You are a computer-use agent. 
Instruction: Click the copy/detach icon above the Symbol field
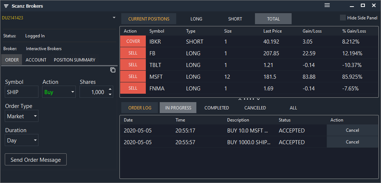[113, 70]
